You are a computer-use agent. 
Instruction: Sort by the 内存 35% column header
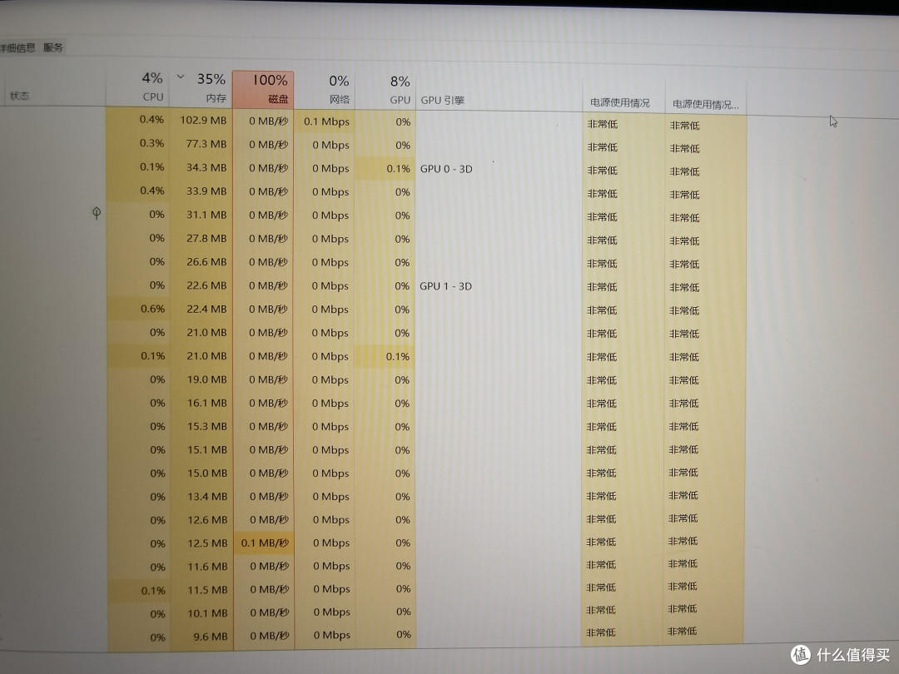click(201, 87)
